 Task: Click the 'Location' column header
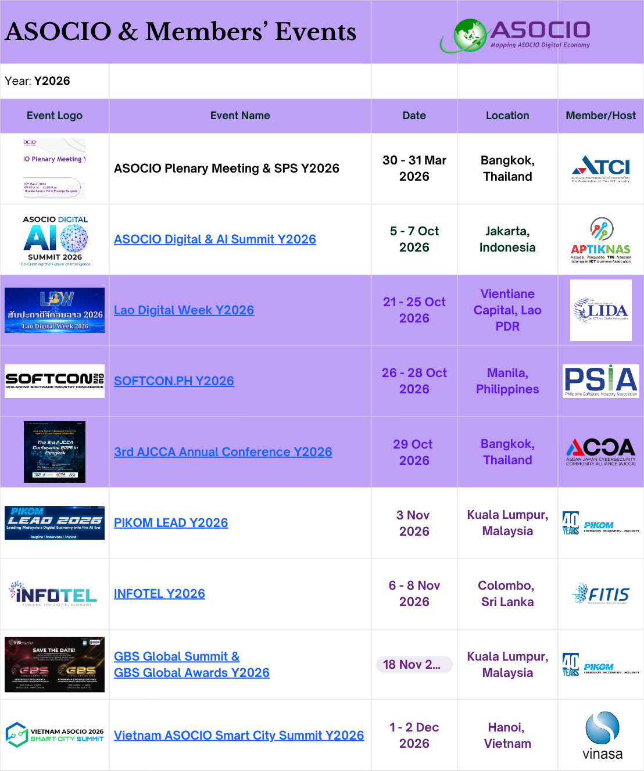[507, 116]
